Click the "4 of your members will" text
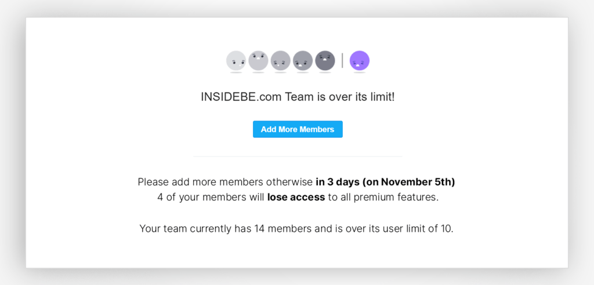The image size is (594, 285). pyautogui.click(x=211, y=198)
